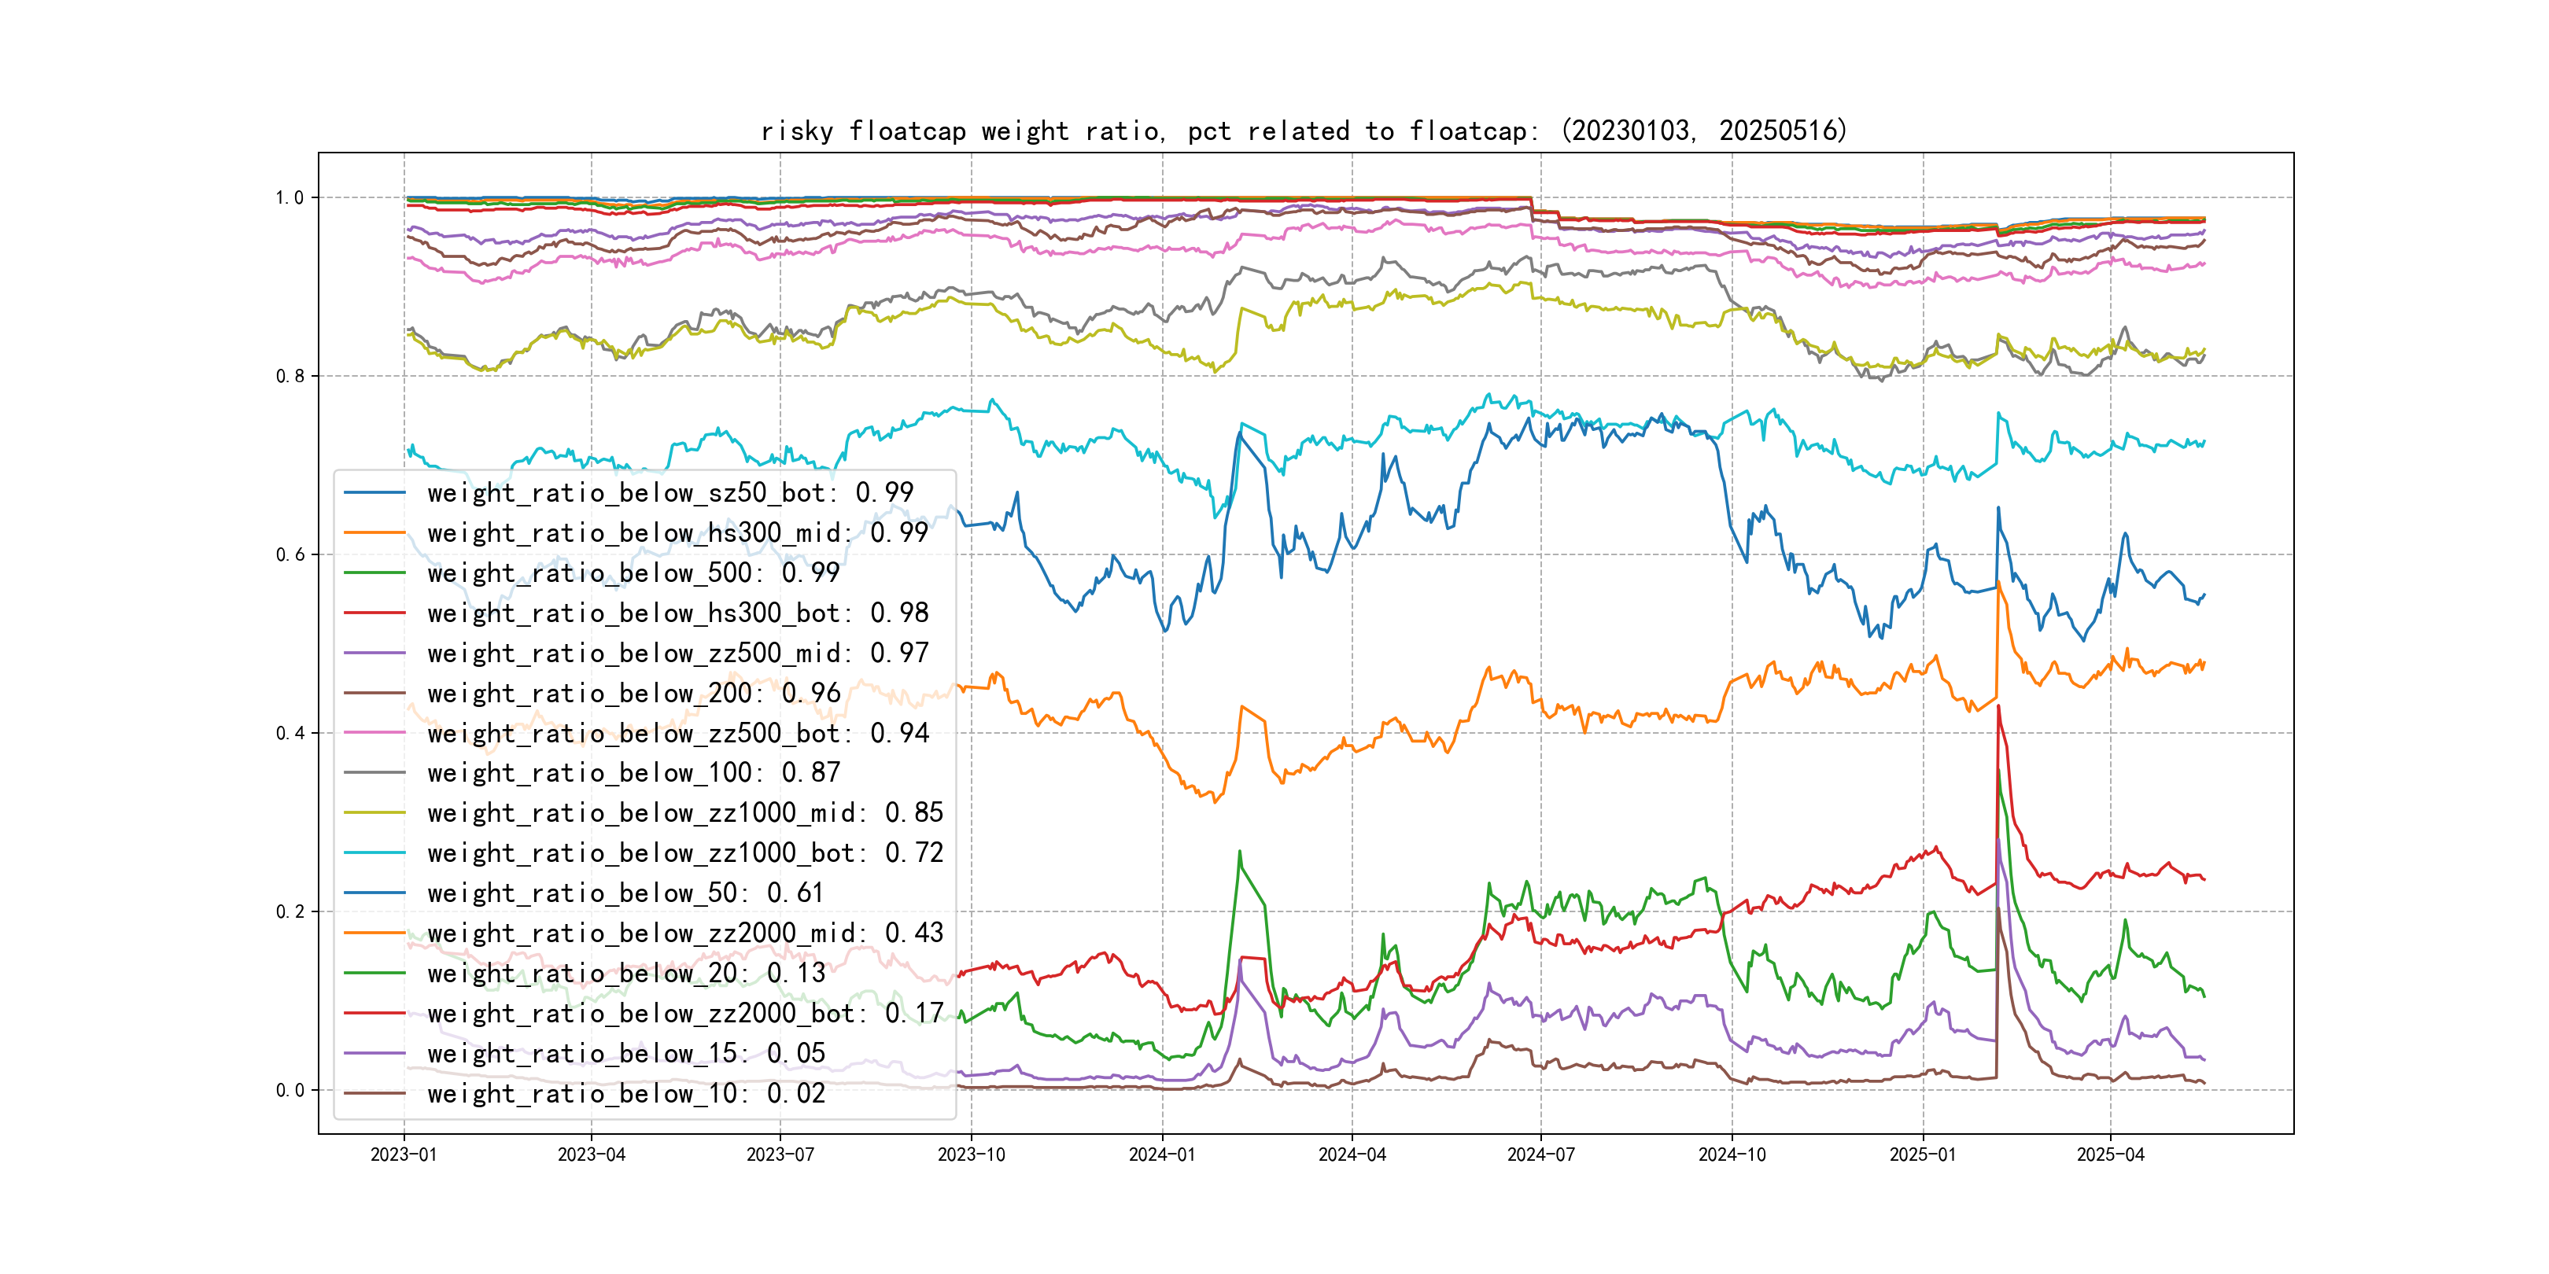Click the weight_ratio_below_sz50_bot legend label
The width and height of the screenshot is (2549, 1274).
pyautogui.click(x=670, y=492)
